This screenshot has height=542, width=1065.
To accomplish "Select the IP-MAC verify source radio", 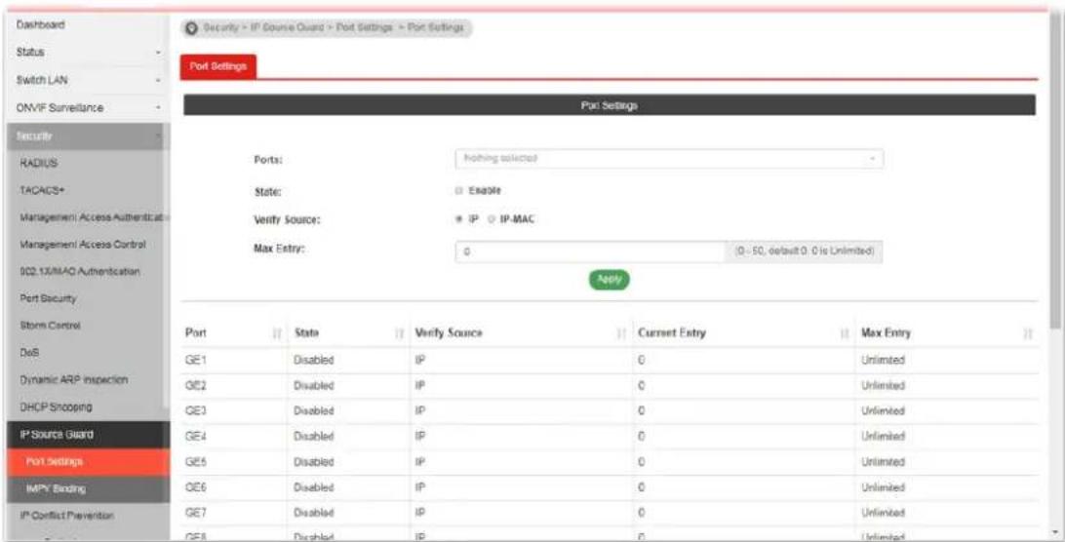I will 491,219.
